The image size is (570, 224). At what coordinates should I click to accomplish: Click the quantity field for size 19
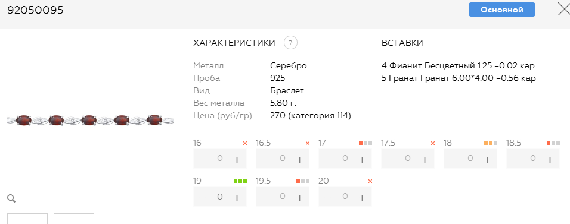click(219, 197)
